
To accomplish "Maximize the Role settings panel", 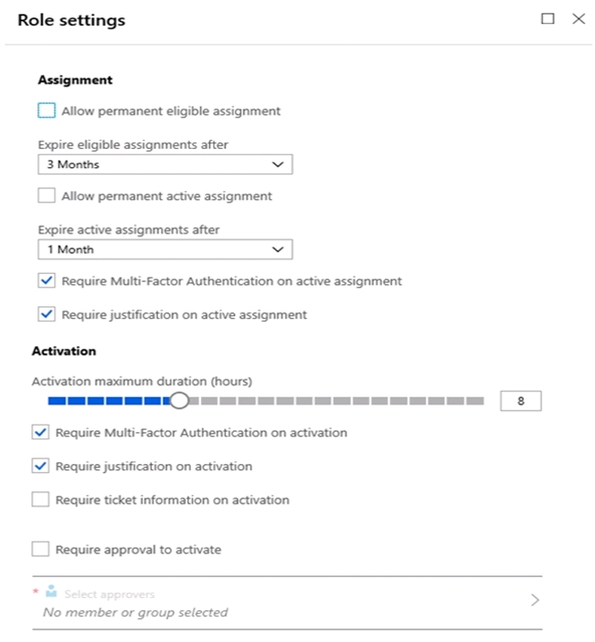I will pyautogui.click(x=547, y=19).
